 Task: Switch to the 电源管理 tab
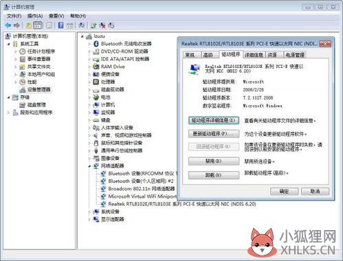(295, 55)
